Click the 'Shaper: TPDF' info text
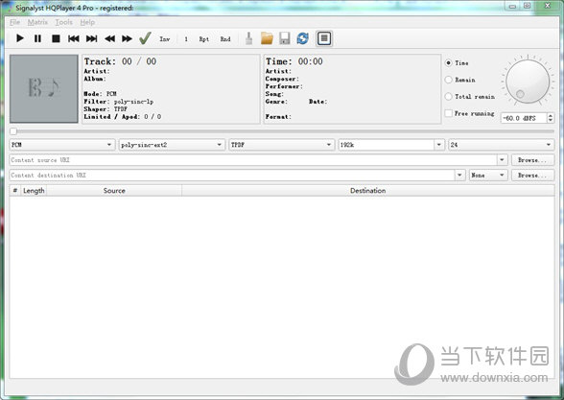564x400 pixels. (106, 109)
